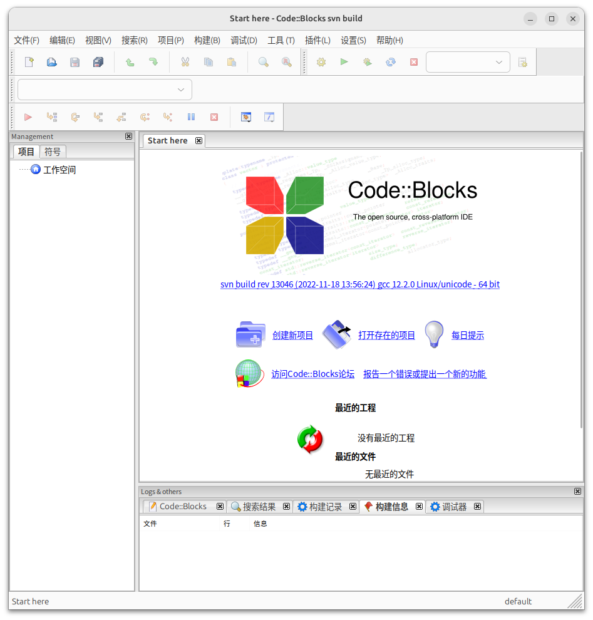Open the Debugging windows icon
Viewport: 593px width, 620px height.
pyautogui.click(x=246, y=117)
